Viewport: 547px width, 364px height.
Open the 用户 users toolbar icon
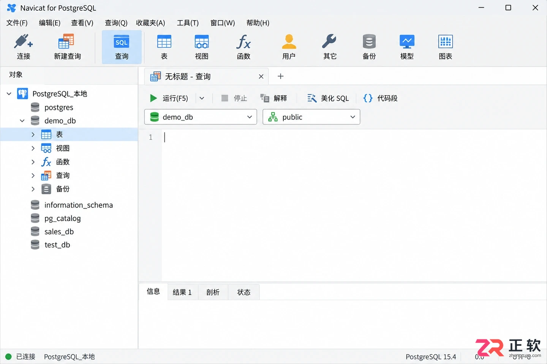[289, 47]
